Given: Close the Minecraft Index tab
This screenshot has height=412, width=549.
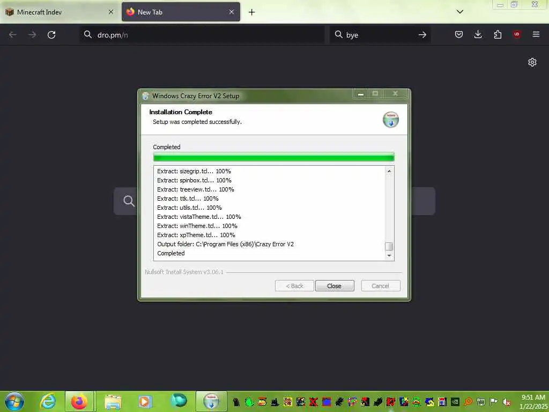Looking at the screenshot, I should pyautogui.click(x=111, y=12).
